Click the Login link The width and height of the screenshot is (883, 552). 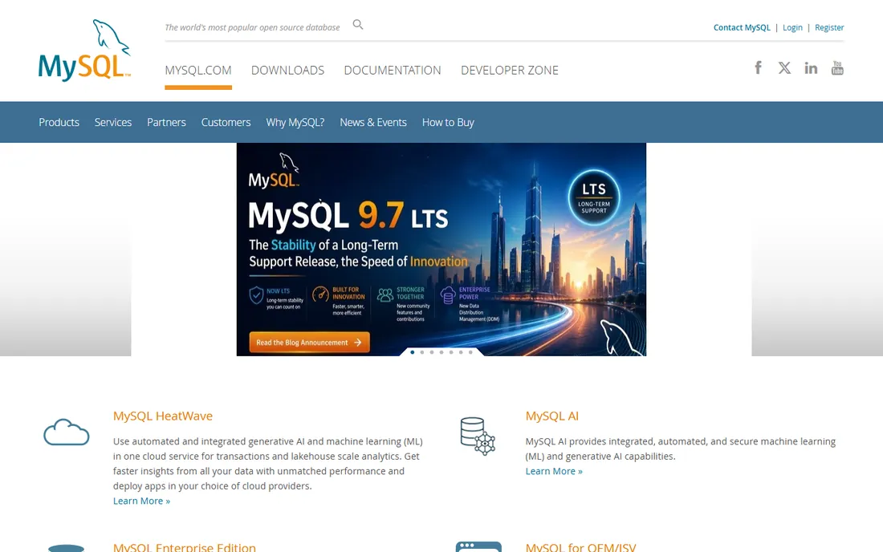pos(792,27)
